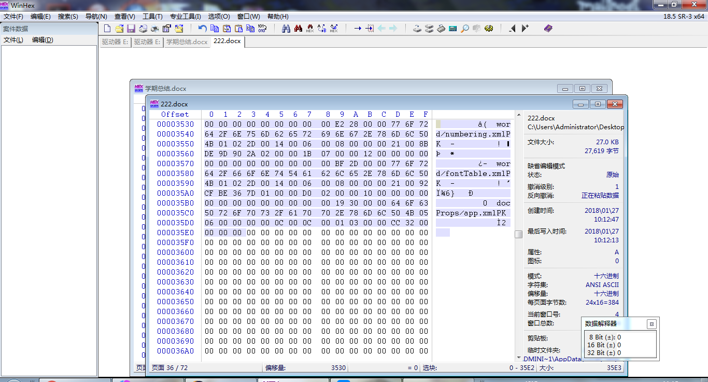Open the 文件(F) menu
The height and width of the screenshot is (382, 708).
pyautogui.click(x=13, y=17)
